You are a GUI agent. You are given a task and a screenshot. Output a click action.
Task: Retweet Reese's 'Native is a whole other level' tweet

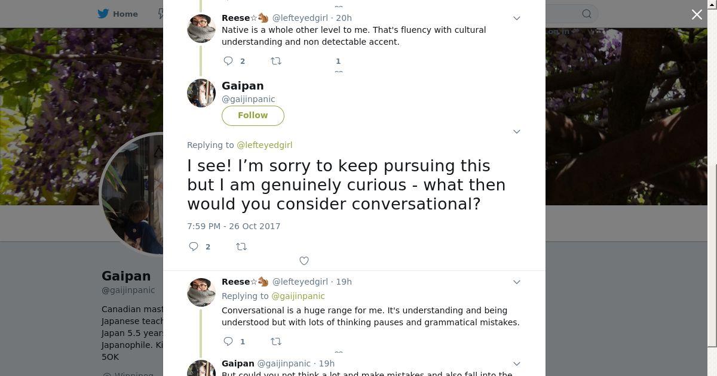[276, 61]
